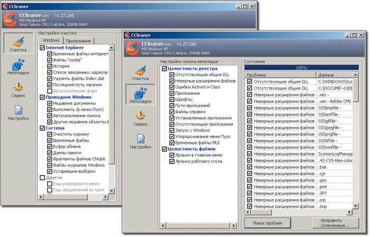Viewport: 370px width, 237px height.
Task: Switch to the Приложения tab
Action: coord(79,41)
